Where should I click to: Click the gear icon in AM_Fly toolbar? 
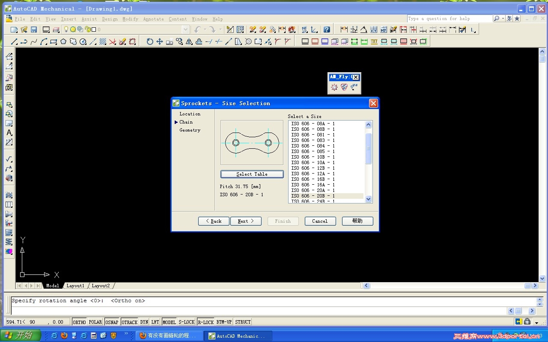[x=334, y=87]
